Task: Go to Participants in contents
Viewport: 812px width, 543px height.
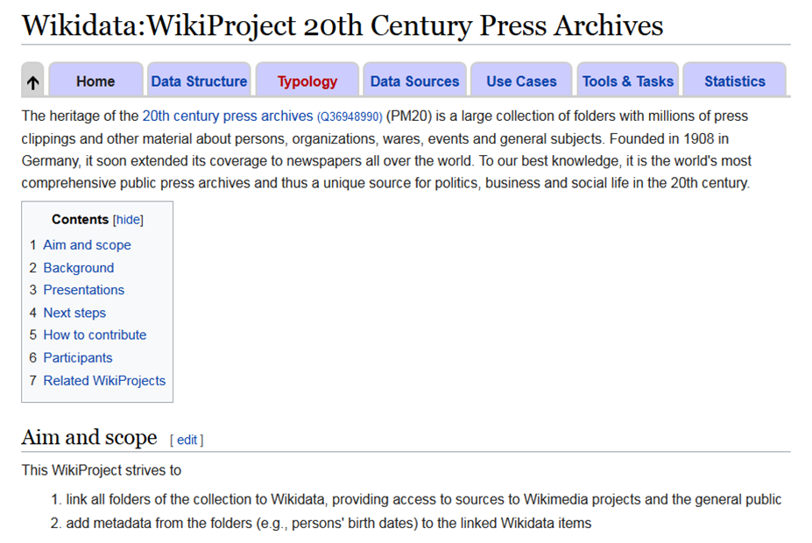Action: tap(78, 357)
